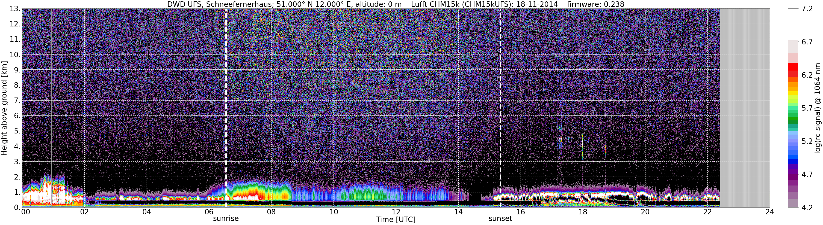Viewport: 823px width, 225px height.
Task: Click the sunset dashed vertical line
Action: (500, 108)
